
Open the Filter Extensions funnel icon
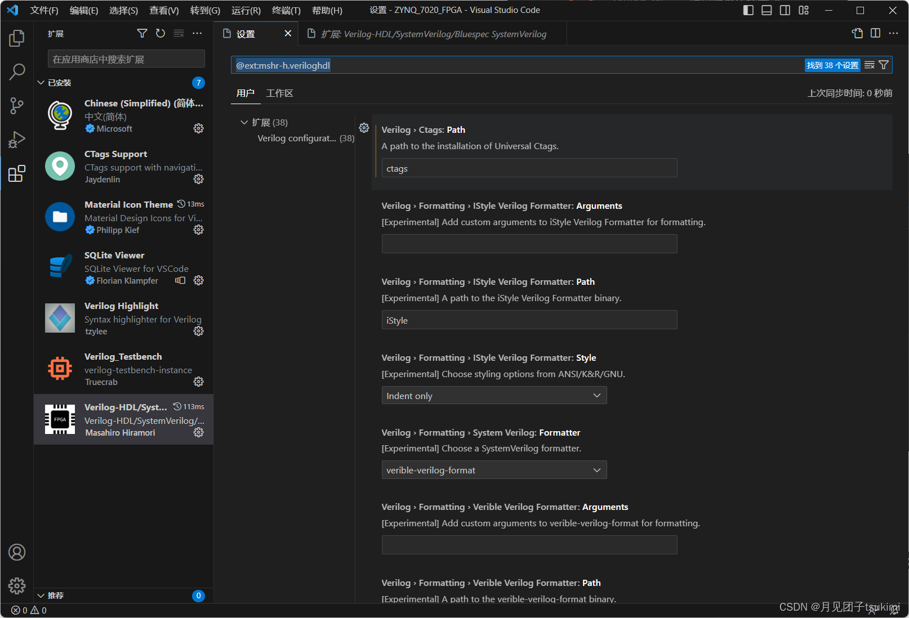pyautogui.click(x=141, y=33)
